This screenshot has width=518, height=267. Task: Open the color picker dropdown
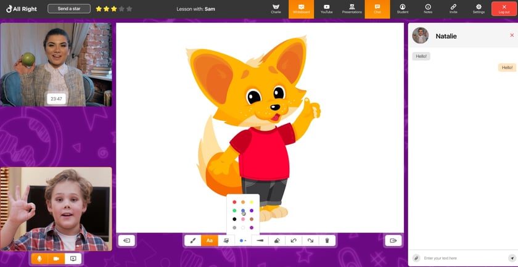tap(243, 240)
